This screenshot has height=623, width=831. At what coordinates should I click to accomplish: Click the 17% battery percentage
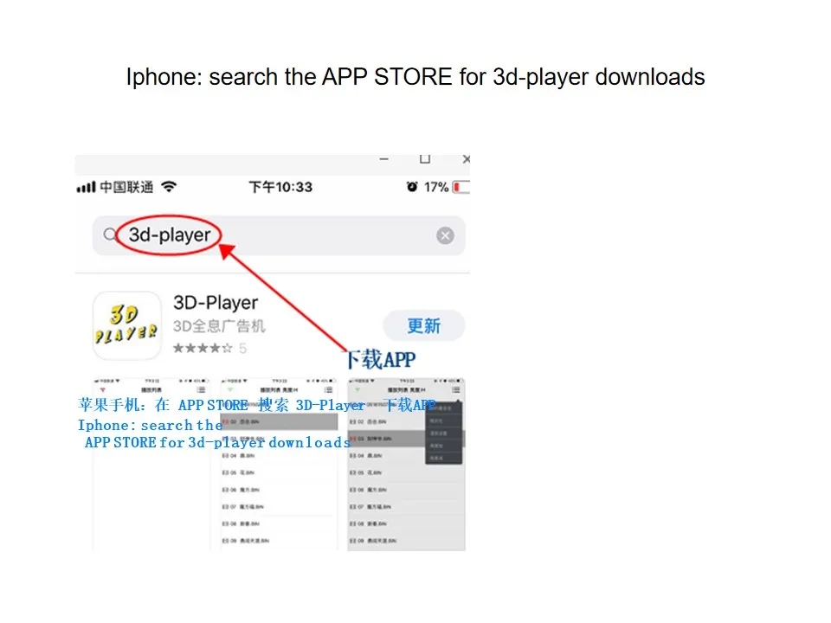coord(436,187)
